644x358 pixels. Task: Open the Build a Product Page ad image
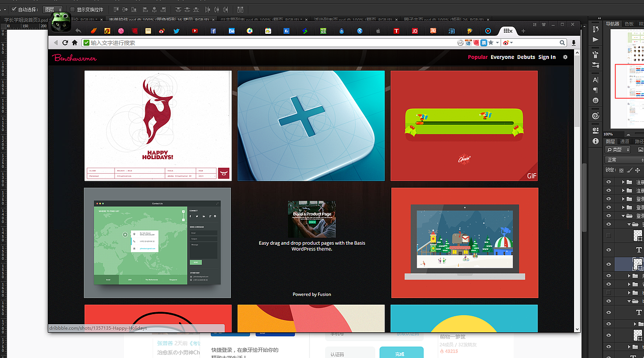(312, 219)
